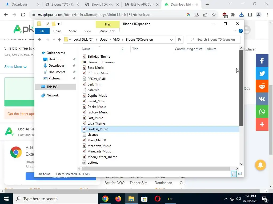The width and height of the screenshot is (273, 204).
Task: Select the Boss_Music file
Action: [x=95, y=68]
